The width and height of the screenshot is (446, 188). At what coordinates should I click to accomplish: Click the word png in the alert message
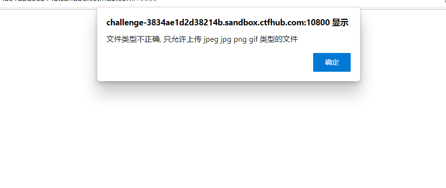tap(240, 39)
